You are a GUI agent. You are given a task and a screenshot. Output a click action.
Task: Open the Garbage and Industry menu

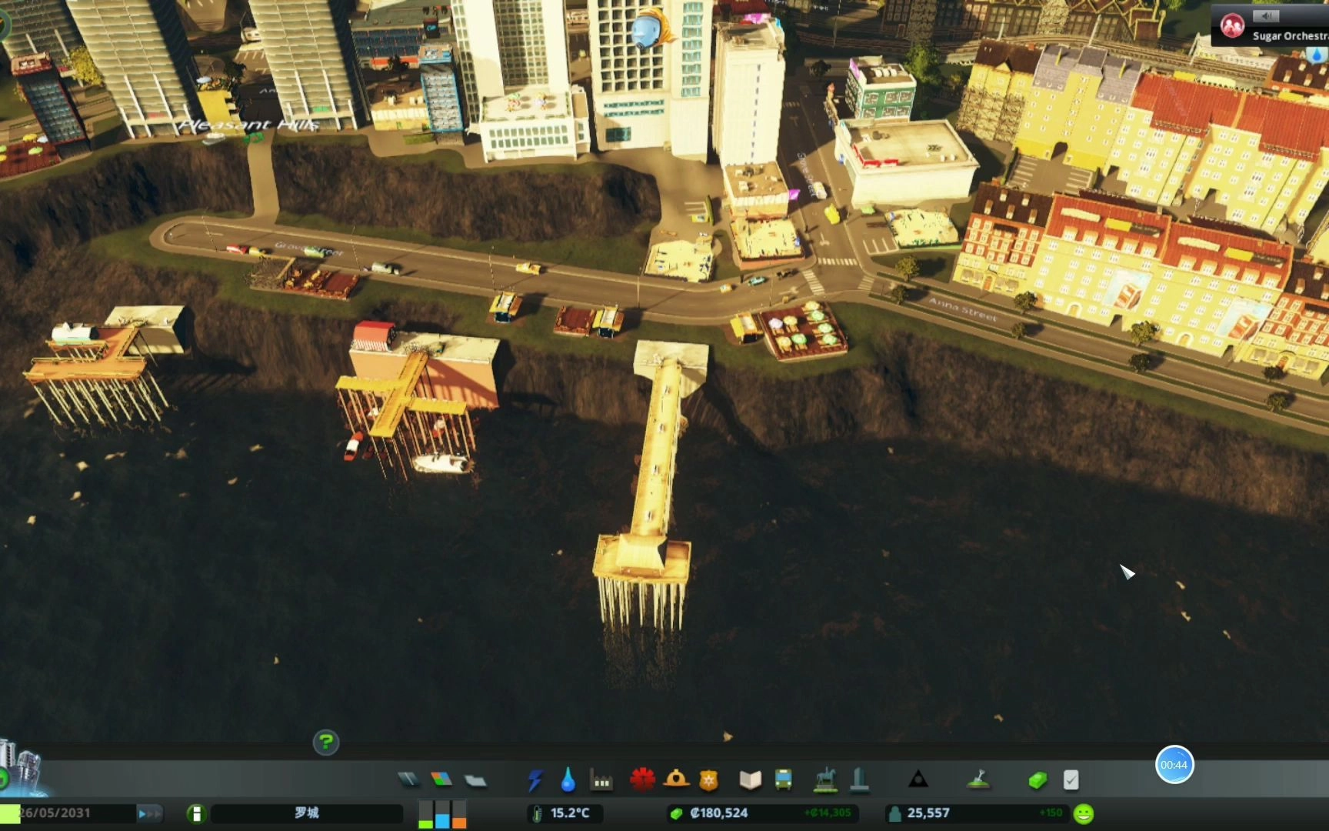tap(601, 780)
